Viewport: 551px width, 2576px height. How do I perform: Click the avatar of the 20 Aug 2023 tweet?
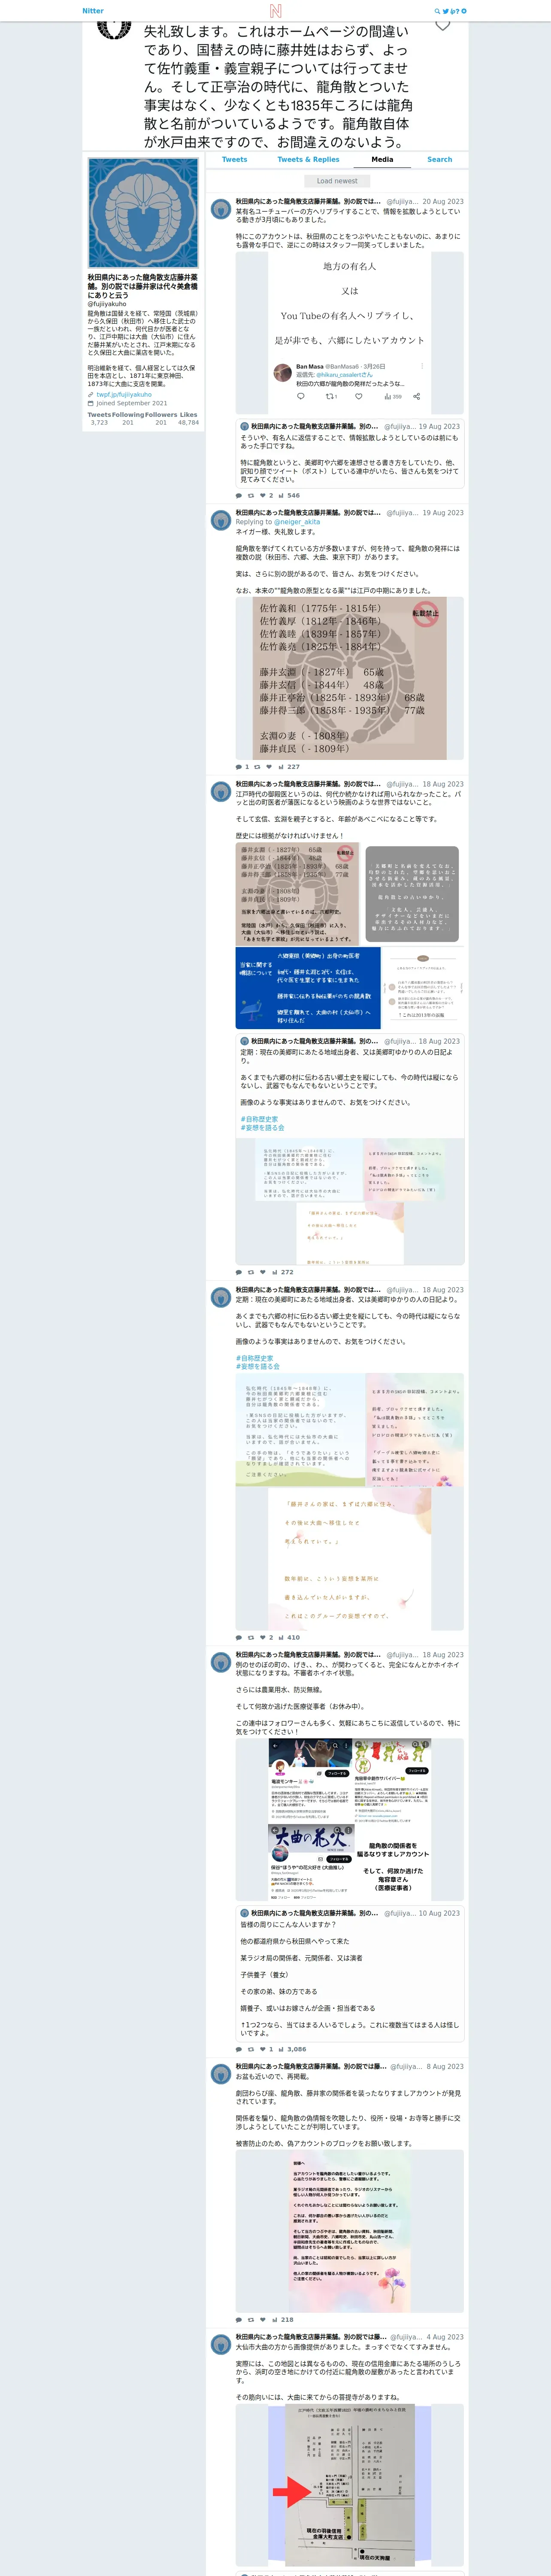tap(221, 209)
